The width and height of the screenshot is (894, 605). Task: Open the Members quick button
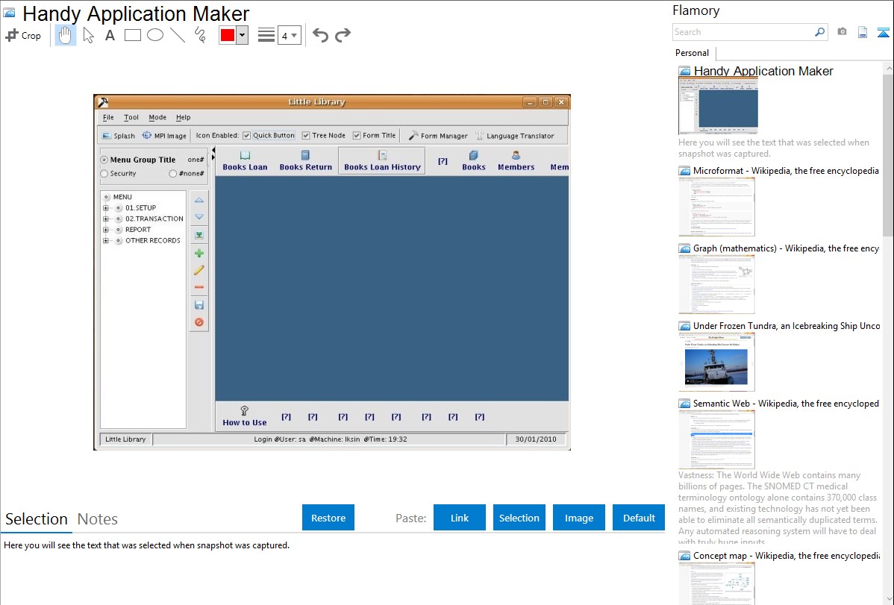[x=516, y=161]
